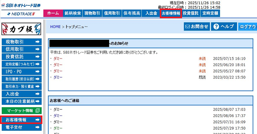Open お客様情報 in the left sidebar

pyautogui.click(x=21, y=120)
